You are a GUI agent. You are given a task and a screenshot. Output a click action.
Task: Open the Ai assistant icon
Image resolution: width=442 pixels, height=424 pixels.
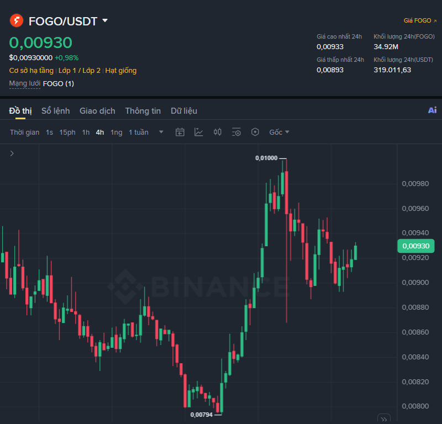click(432, 110)
